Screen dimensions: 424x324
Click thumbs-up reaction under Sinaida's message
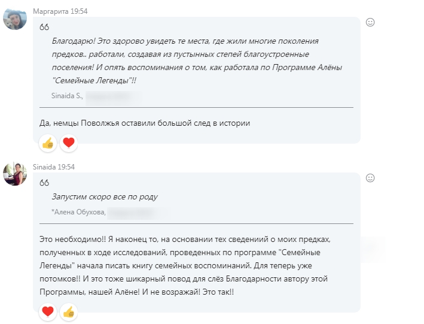69,311
